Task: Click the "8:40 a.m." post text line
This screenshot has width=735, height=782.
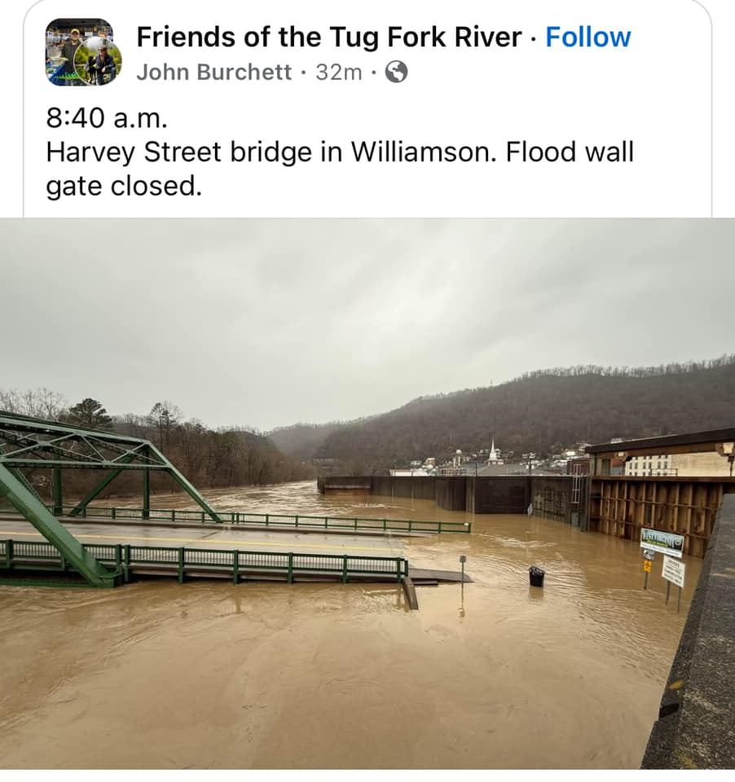Action: point(107,118)
